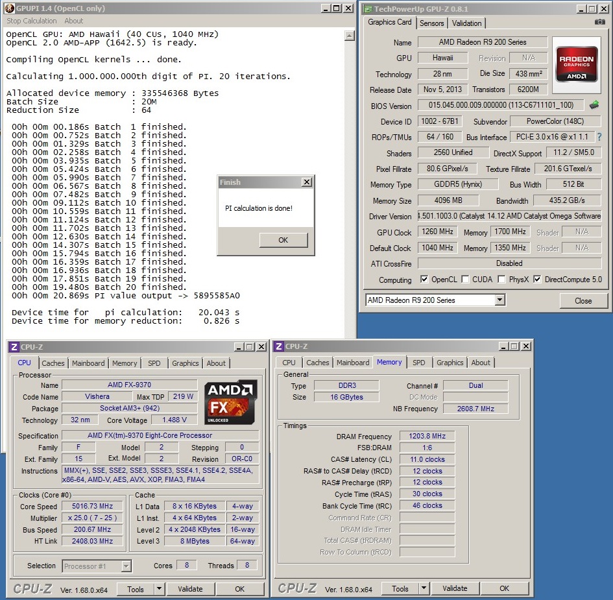This screenshot has height=600, width=613.
Task: Toggle the CUDA checkbox in GPU-Z
Action: [x=465, y=279]
